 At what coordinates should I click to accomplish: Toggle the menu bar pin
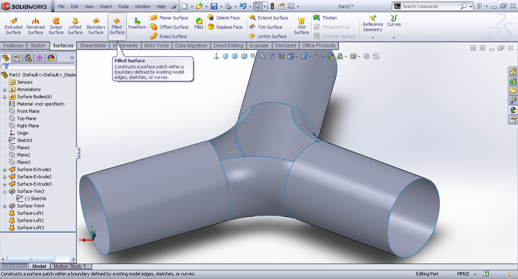174,6
